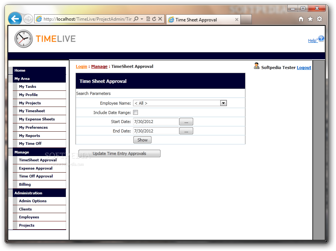Image resolution: width=336 pixels, height=251 pixels.
Task: Open Employees in sidebar
Action: point(39,217)
